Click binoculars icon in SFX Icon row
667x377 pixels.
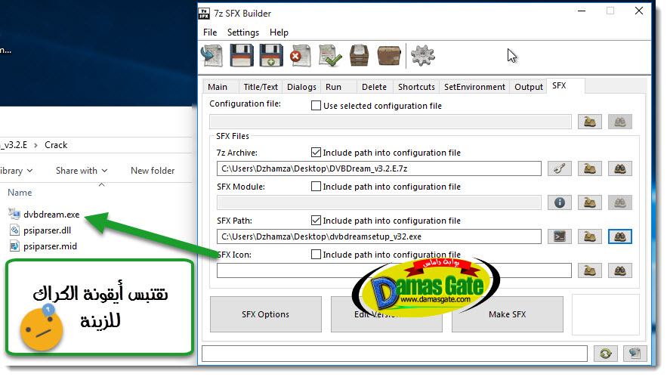619,270
